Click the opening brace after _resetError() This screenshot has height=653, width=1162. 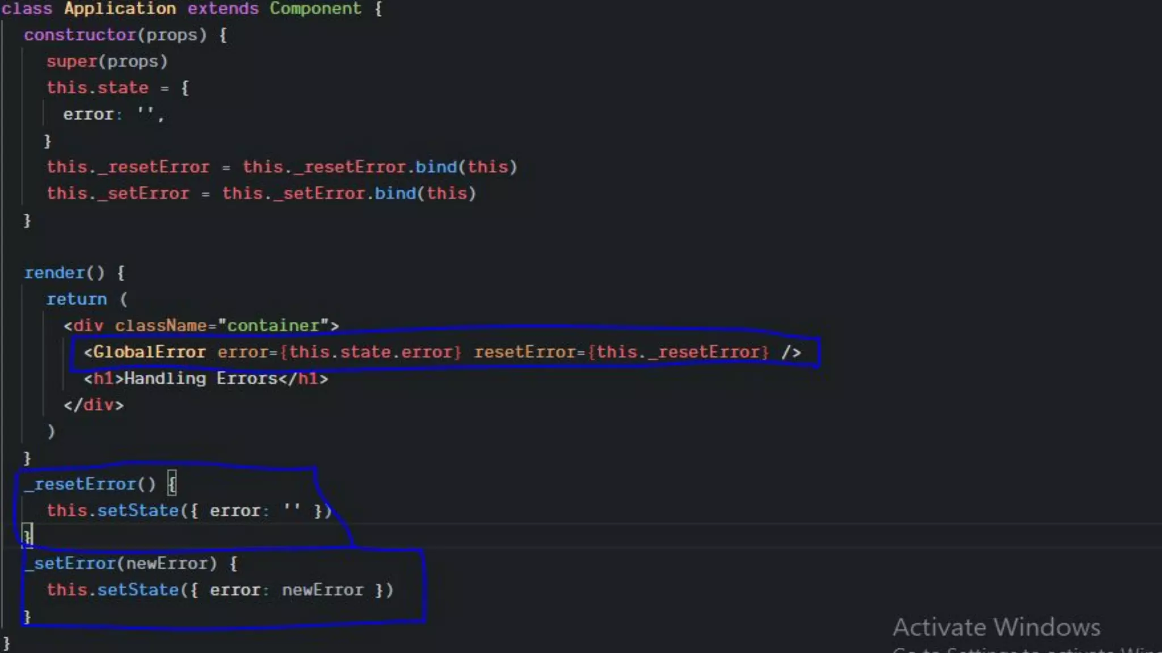point(172,485)
